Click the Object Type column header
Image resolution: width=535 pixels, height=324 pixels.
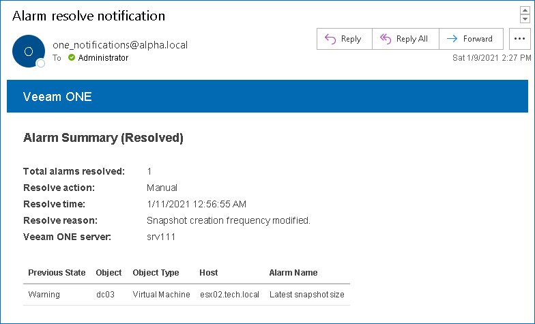pyautogui.click(x=156, y=272)
